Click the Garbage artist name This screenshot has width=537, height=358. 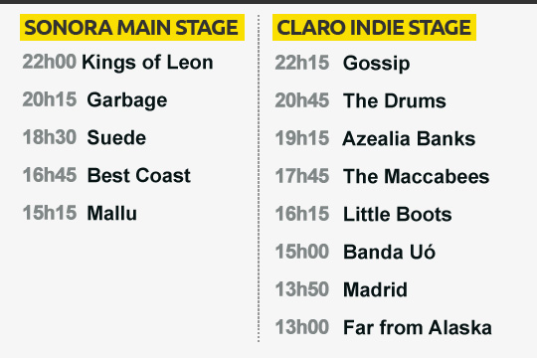[x=127, y=100]
